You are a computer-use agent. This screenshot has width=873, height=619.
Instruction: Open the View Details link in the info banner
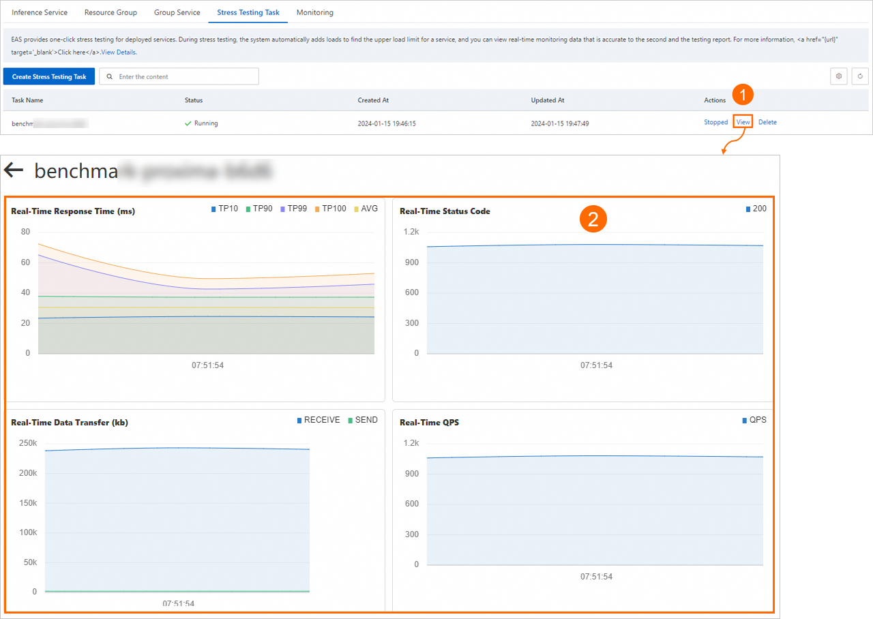[x=119, y=52]
